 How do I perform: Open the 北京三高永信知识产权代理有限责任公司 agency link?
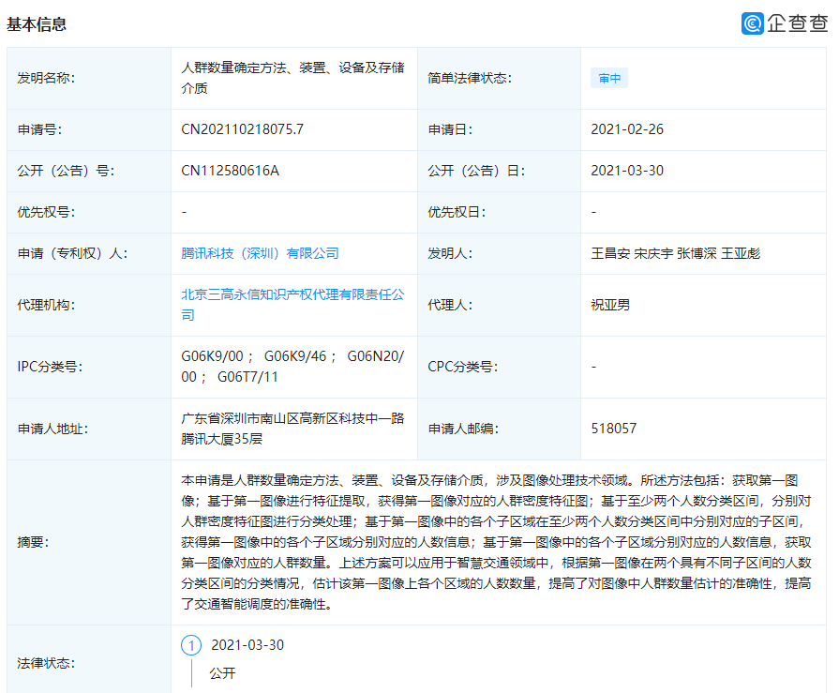(x=292, y=305)
